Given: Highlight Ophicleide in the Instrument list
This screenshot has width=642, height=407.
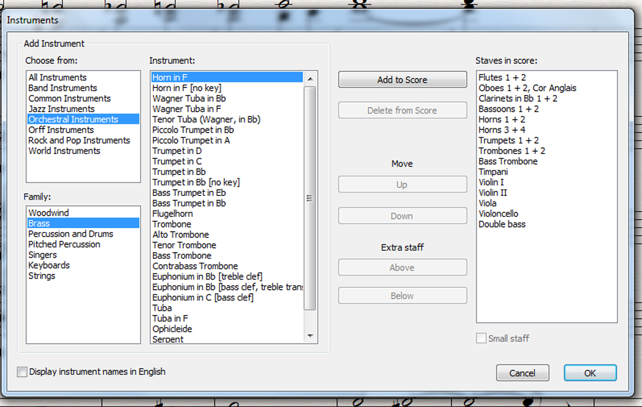Looking at the screenshot, I should (x=172, y=329).
